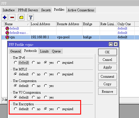The height and width of the screenshot is (118, 139).
Task: Sort by Remote Address column header
Action: pos(69,24)
